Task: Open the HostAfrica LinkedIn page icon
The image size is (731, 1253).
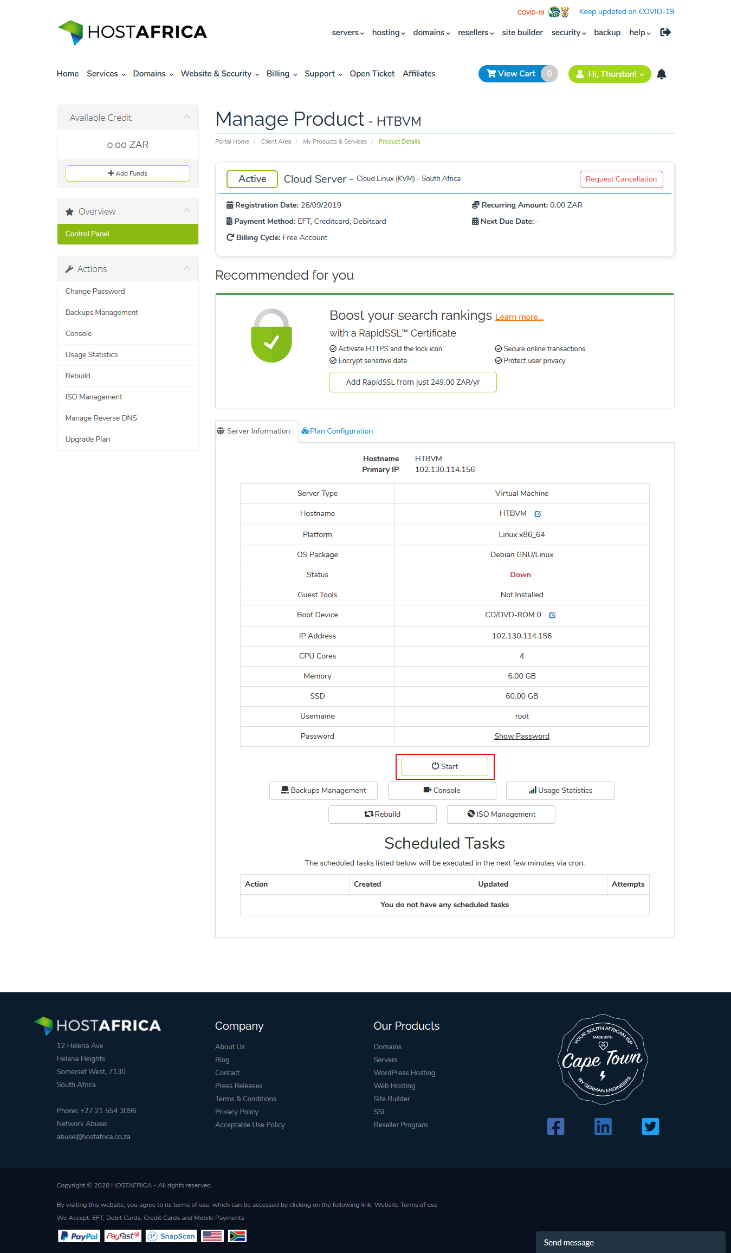Action: coord(603,1127)
